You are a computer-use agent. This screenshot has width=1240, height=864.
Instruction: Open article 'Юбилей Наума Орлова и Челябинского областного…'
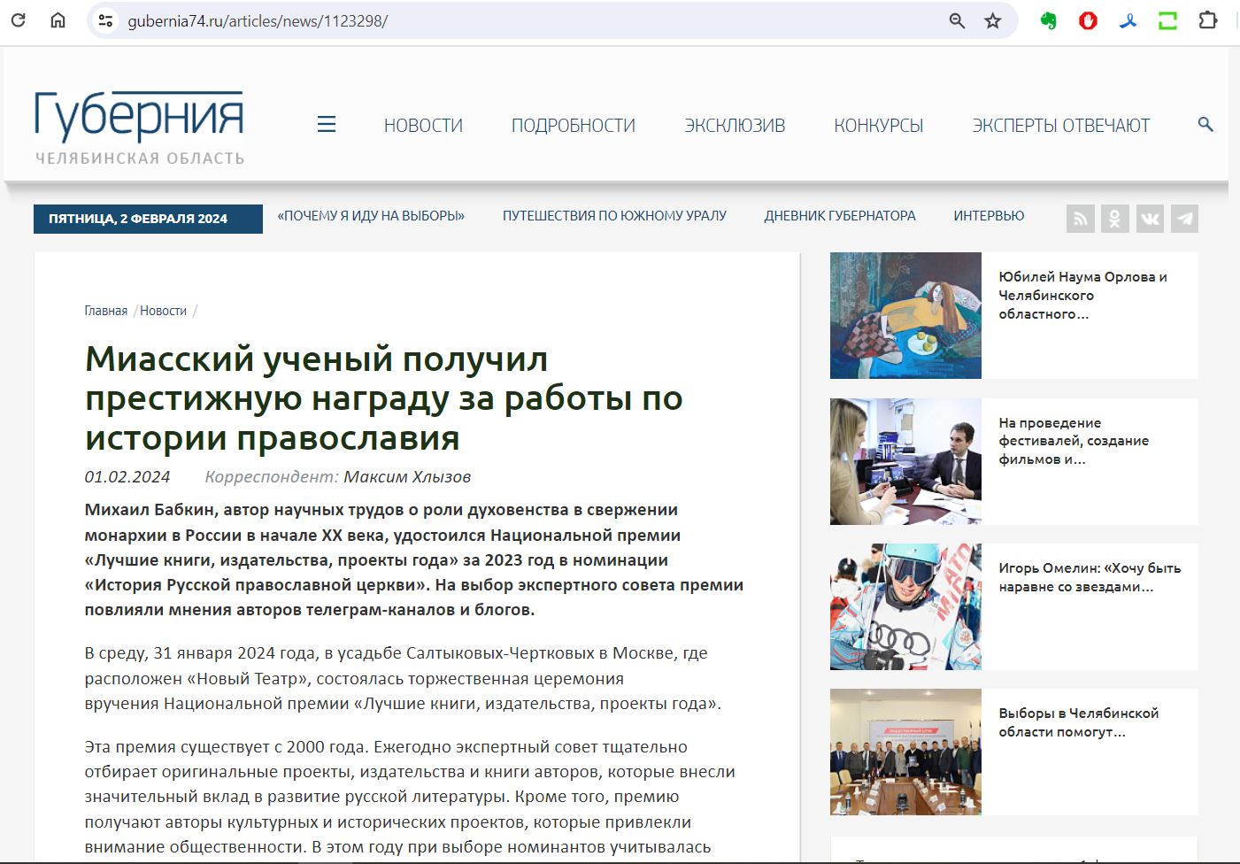tap(1082, 295)
